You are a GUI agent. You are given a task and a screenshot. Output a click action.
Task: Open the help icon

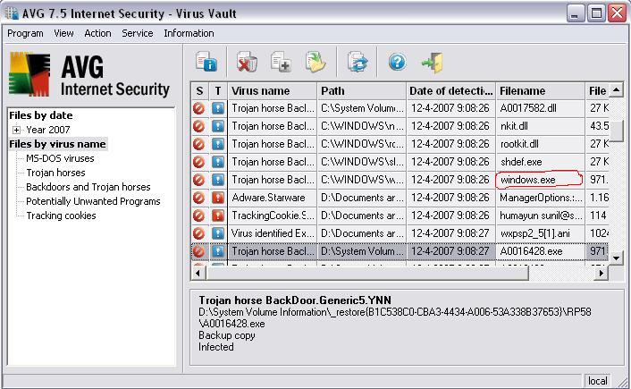coord(398,62)
